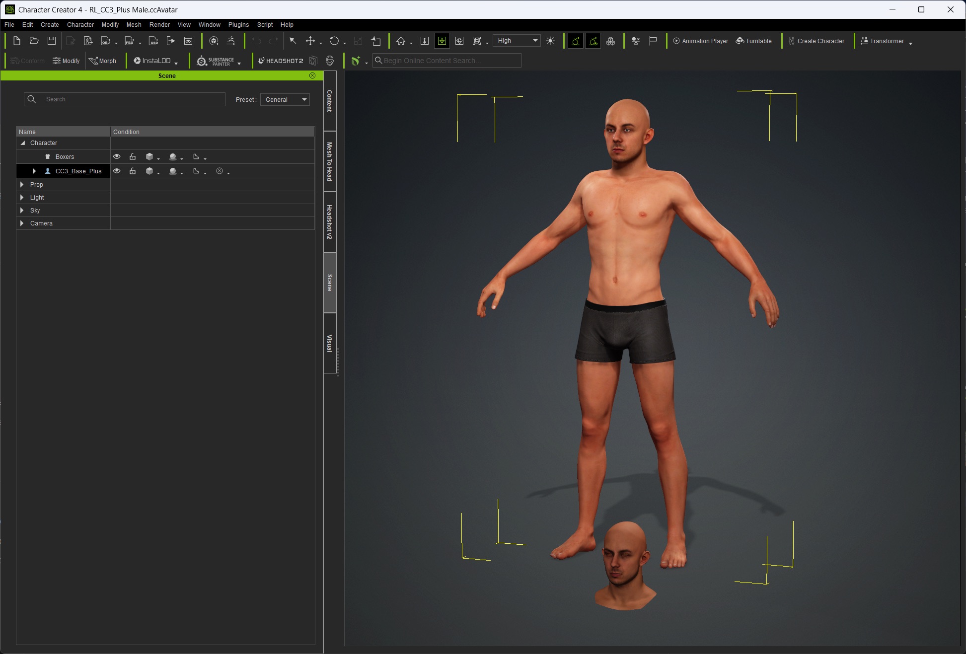Expand the Prop tree group
The width and height of the screenshot is (966, 654).
22,184
